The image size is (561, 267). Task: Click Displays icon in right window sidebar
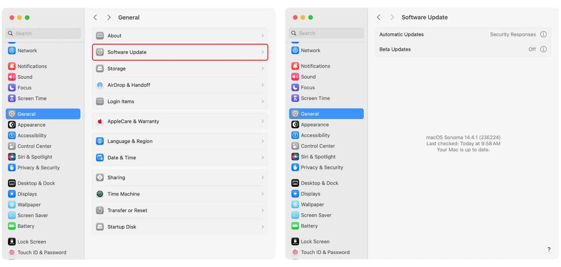coord(295,194)
